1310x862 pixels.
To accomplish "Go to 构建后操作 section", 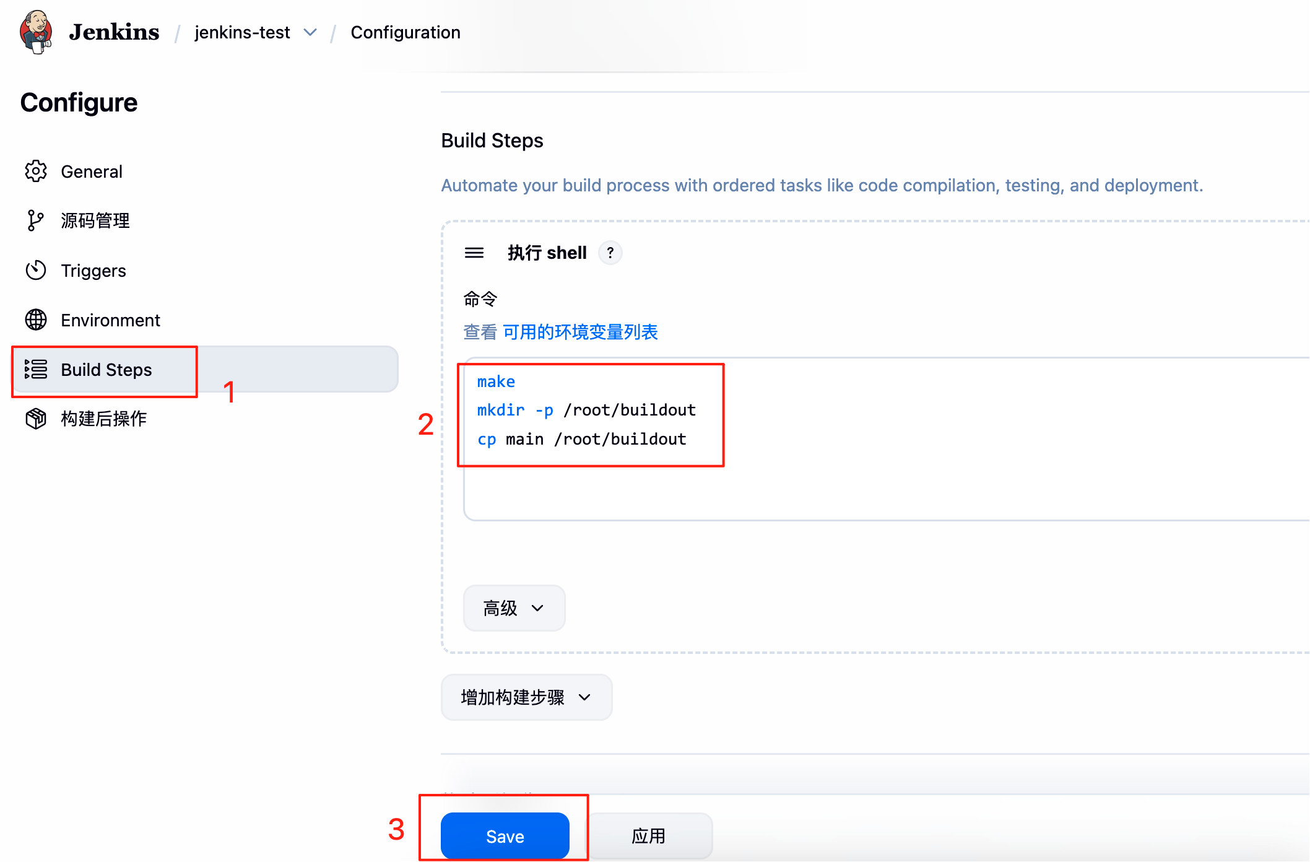I will (x=104, y=419).
